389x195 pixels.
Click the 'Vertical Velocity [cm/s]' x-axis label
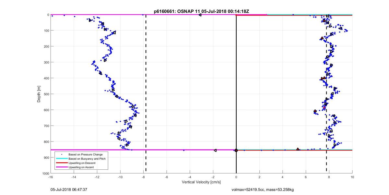point(201,182)
